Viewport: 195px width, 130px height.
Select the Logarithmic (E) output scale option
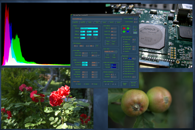tap(127, 47)
